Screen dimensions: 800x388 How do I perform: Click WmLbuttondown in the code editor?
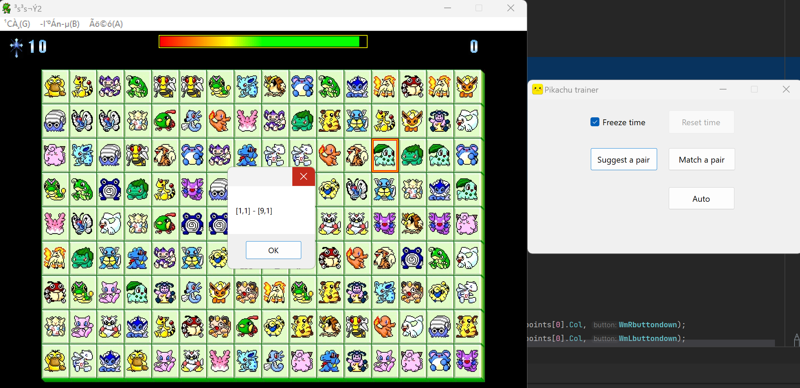[648, 338]
